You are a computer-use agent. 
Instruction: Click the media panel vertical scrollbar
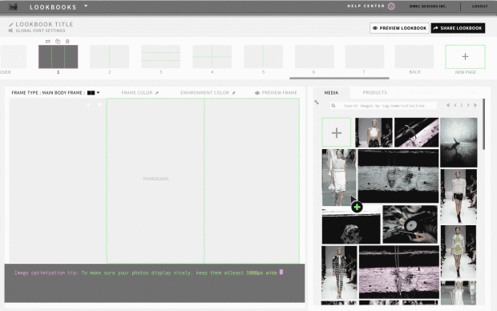click(x=483, y=124)
